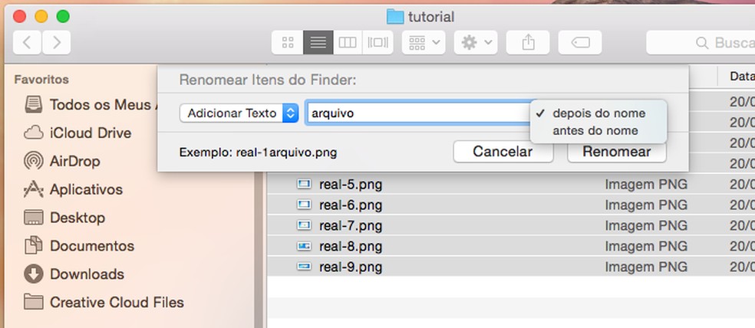Switch to icon view

[288, 43]
